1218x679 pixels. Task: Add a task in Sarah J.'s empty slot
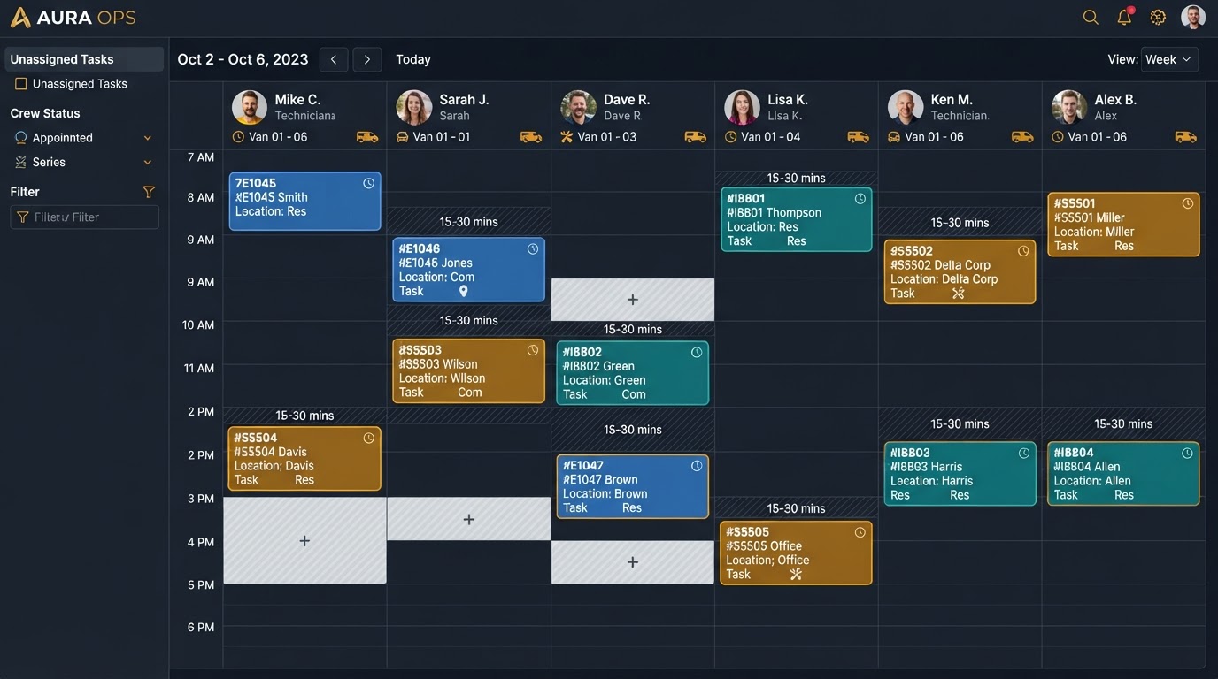(x=469, y=519)
